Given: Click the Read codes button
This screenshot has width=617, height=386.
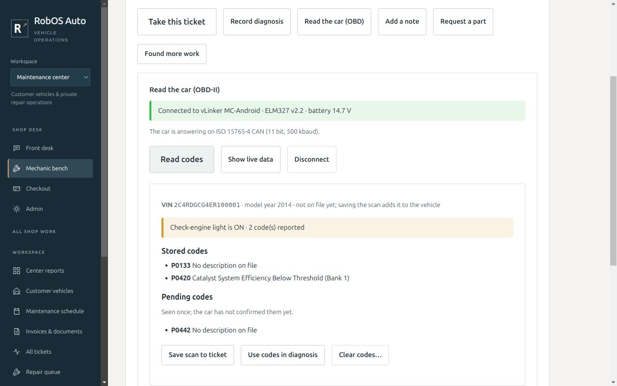Looking at the screenshot, I should coord(182,159).
